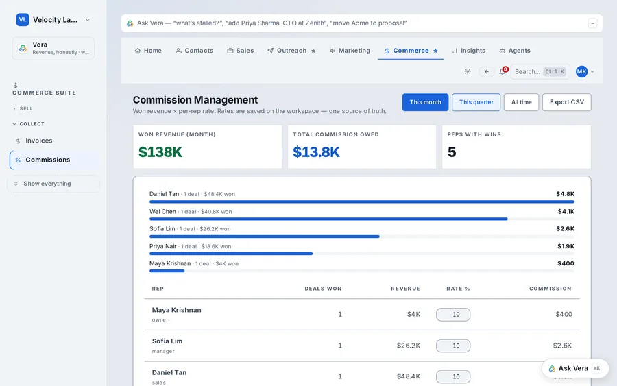617x386 pixels.
Task: Click the percent icon beside Commissions
Action: (x=18, y=160)
